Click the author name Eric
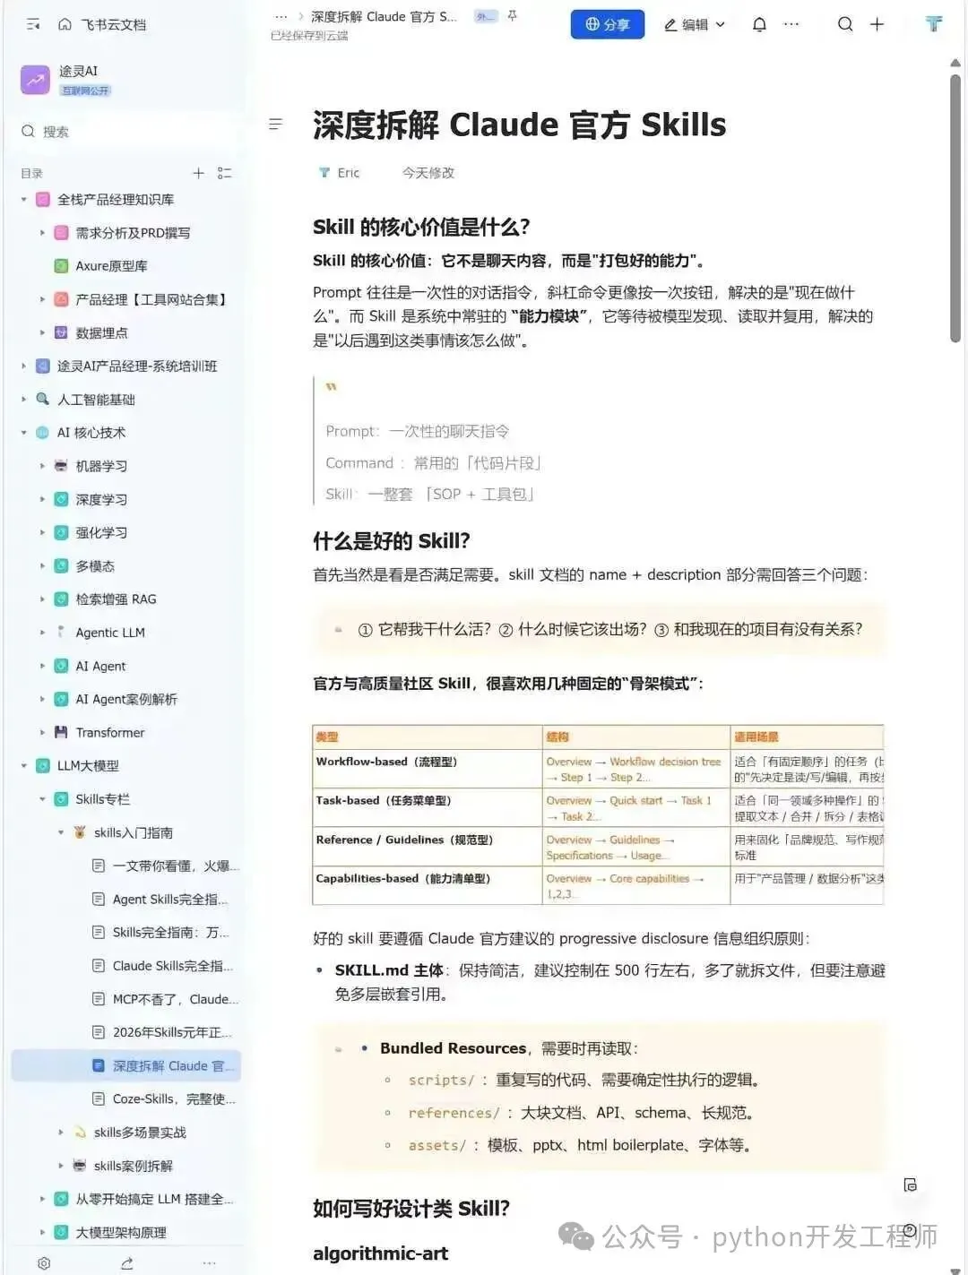The width and height of the screenshot is (968, 1275). pyautogui.click(x=348, y=173)
